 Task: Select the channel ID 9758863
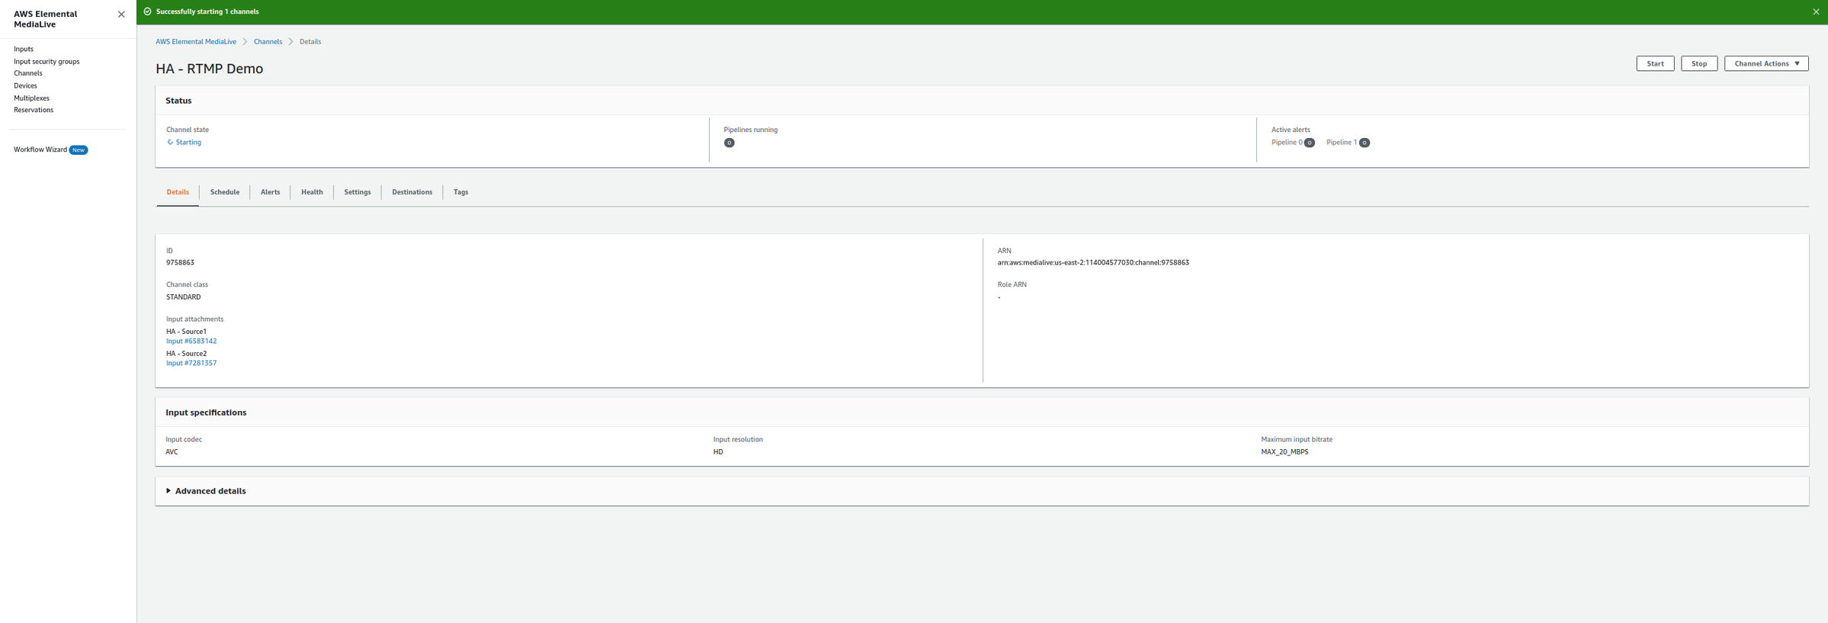(x=180, y=263)
